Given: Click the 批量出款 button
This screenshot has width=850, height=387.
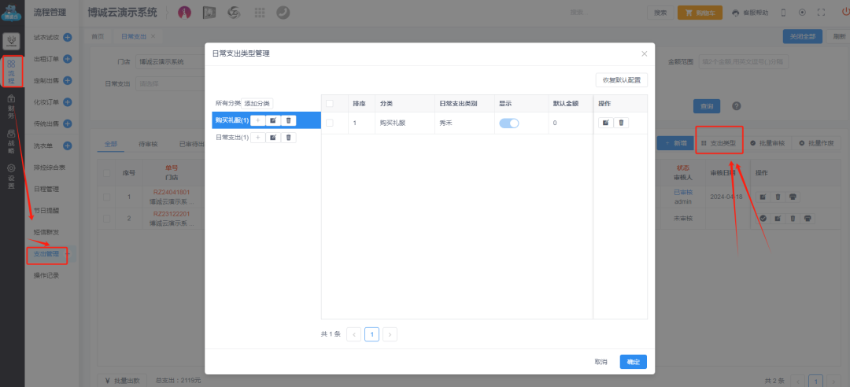Looking at the screenshot, I should point(122,381).
